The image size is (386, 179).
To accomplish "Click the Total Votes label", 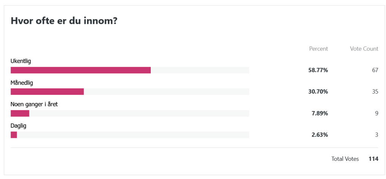I will 345,159.
